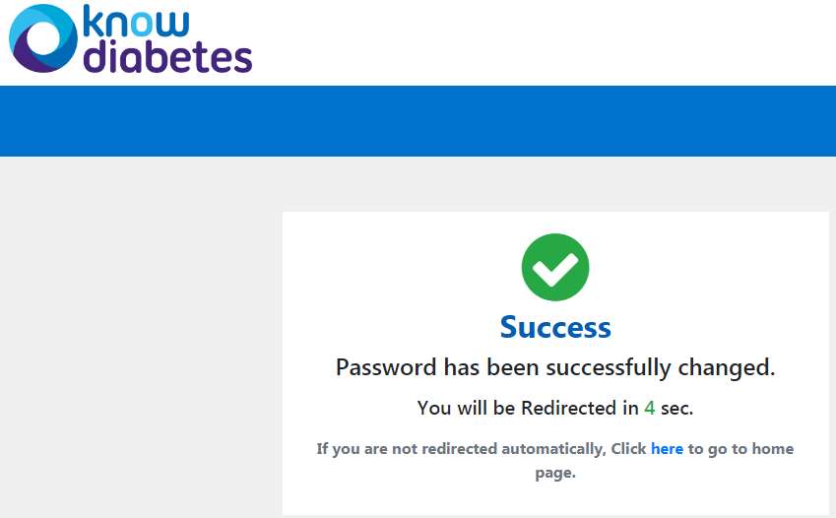Click the green countdown number 4
The height and width of the screenshot is (518, 836).
(x=649, y=408)
